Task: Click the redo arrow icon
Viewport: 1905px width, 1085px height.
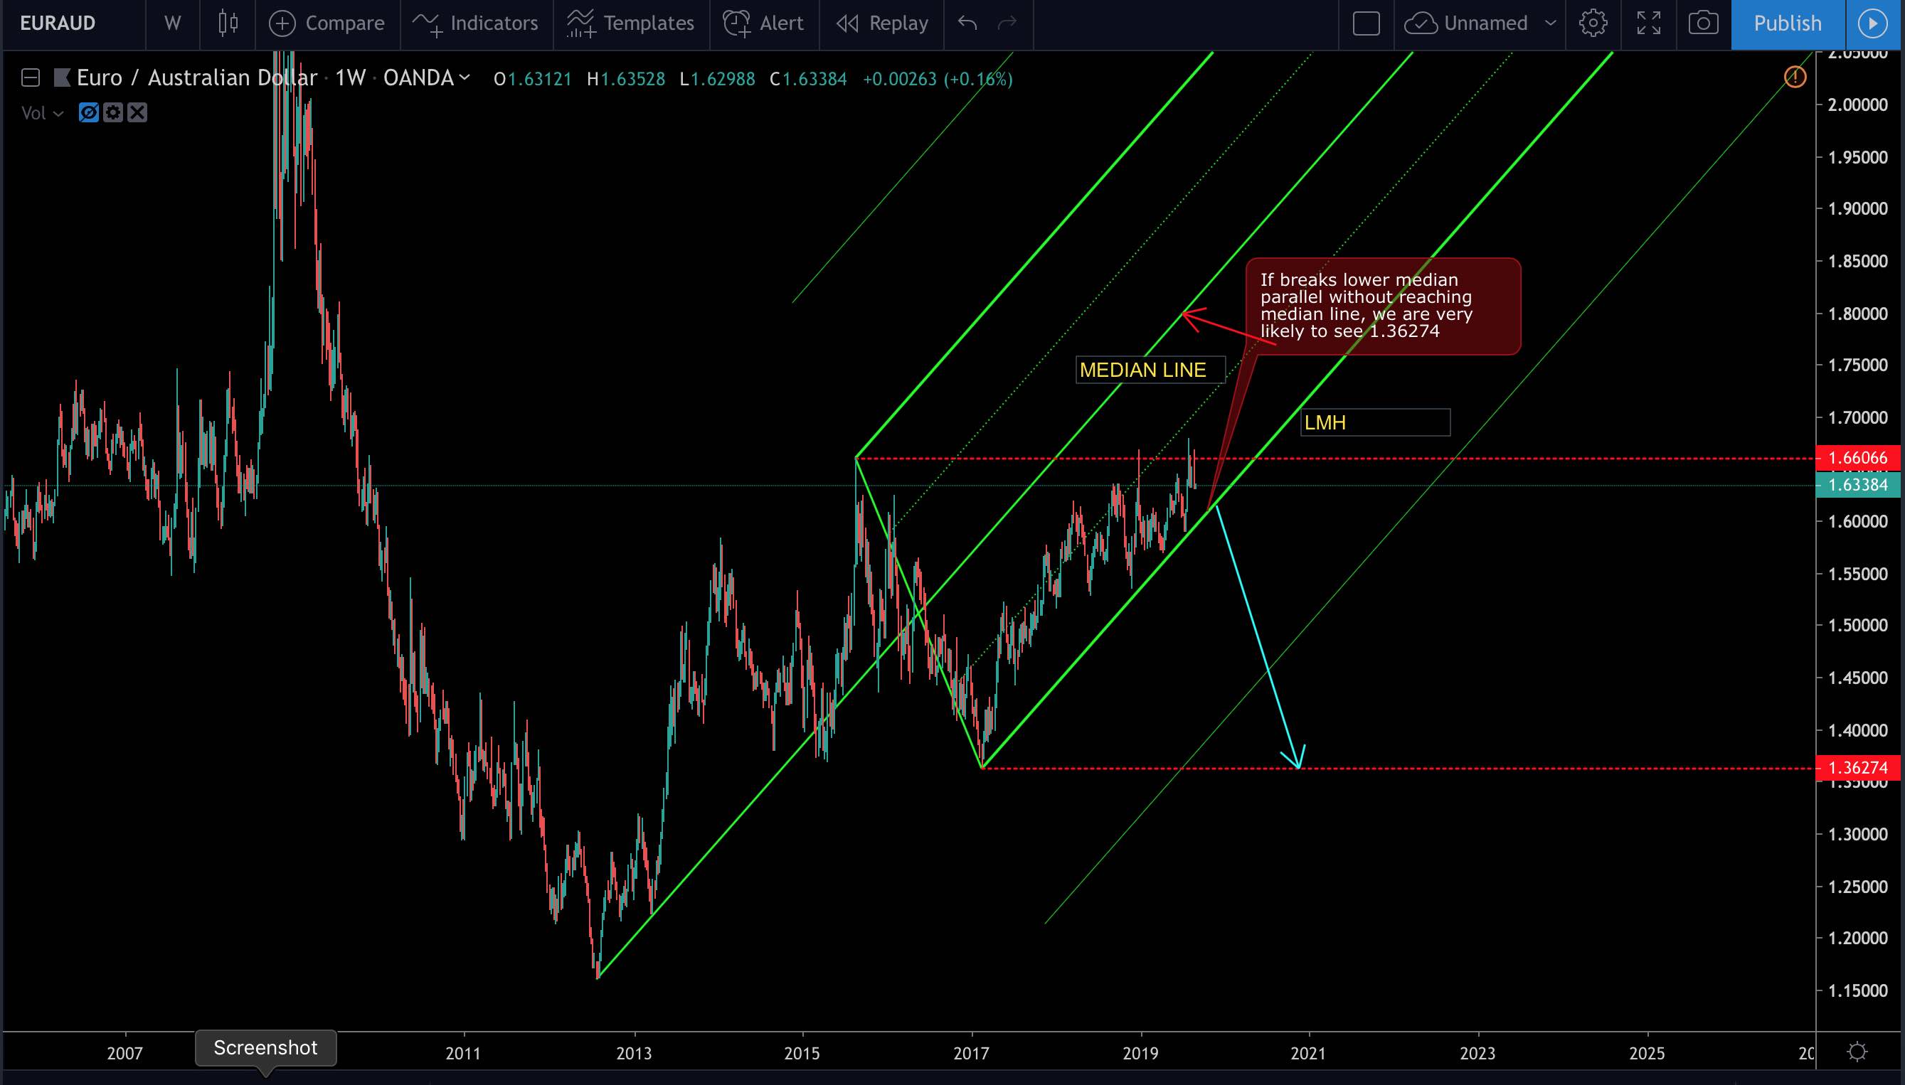Action: (x=1007, y=23)
